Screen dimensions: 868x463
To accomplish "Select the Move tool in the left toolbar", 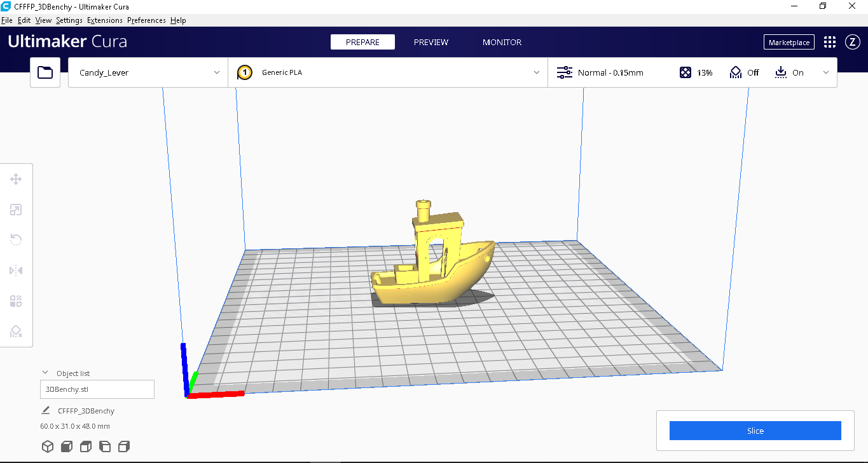I will click(x=16, y=179).
